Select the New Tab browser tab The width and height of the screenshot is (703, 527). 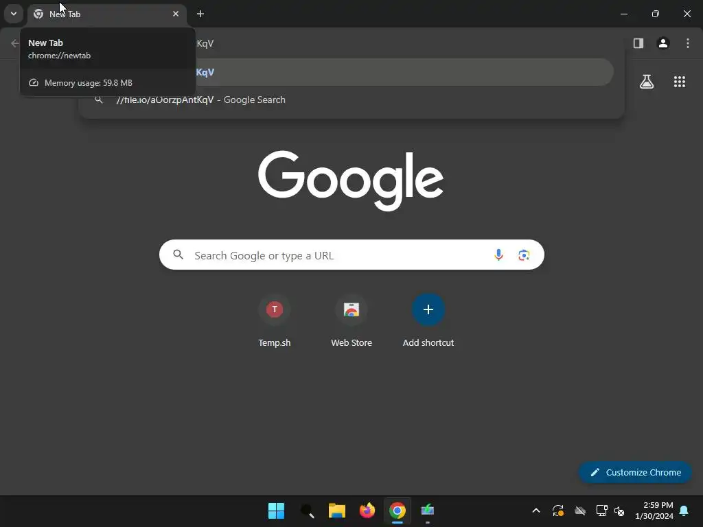tap(106, 14)
